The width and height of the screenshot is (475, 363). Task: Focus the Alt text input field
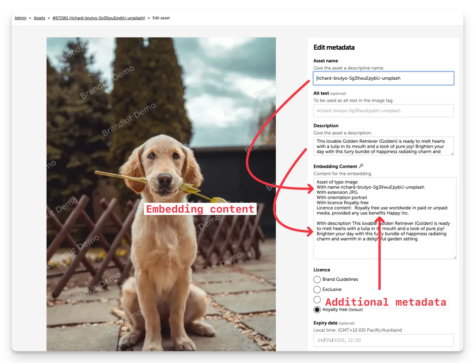pos(383,110)
